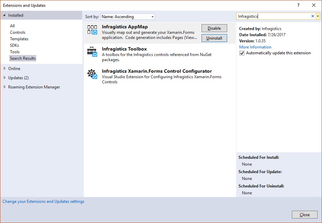Expand the Roaming Extension Manager node
This screenshot has width=322, height=223.
pos(4,87)
